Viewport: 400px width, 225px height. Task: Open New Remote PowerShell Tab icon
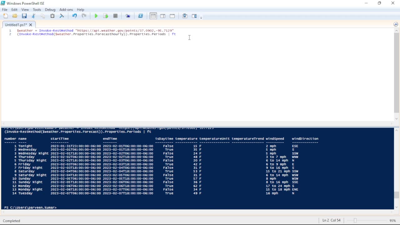128,16
